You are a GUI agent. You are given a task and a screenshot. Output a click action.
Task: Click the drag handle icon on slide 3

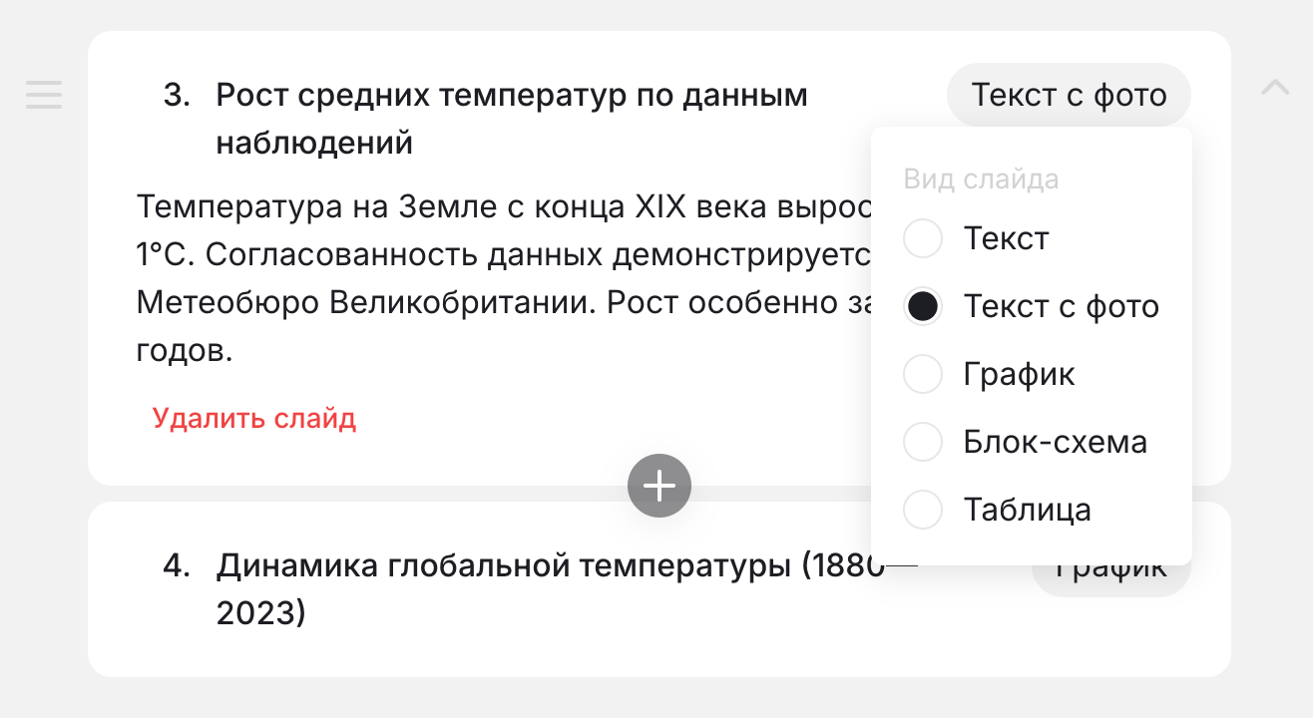tap(44, 95)
